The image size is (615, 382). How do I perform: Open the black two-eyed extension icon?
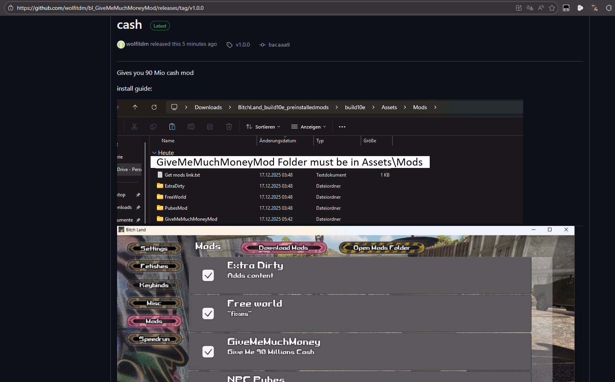pyautogui.click(x=566, y=8)
